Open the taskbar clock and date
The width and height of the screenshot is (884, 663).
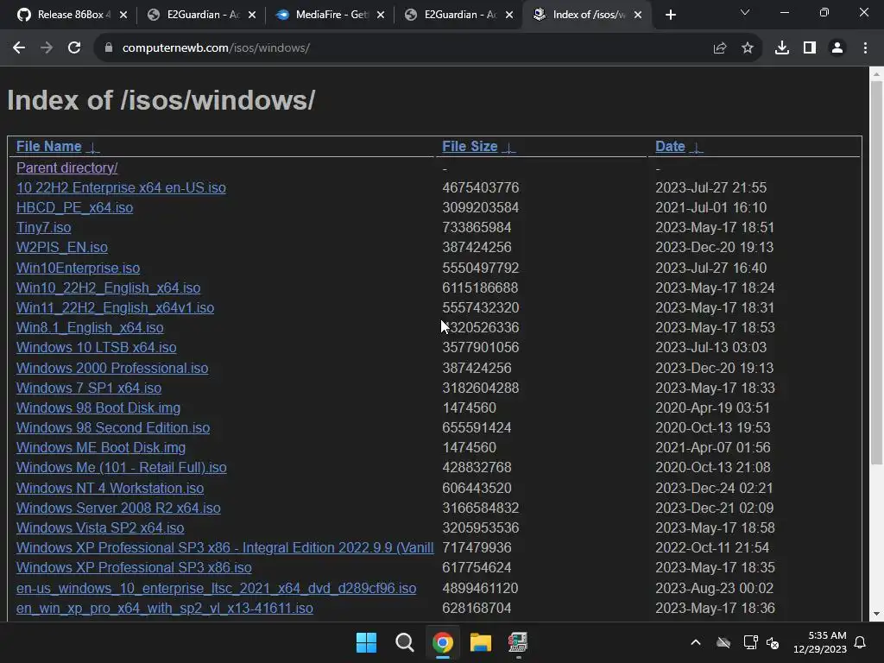click(x=820, y=642)
